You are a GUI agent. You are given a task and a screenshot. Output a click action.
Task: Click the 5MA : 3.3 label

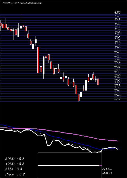click(x=14, y=169)
